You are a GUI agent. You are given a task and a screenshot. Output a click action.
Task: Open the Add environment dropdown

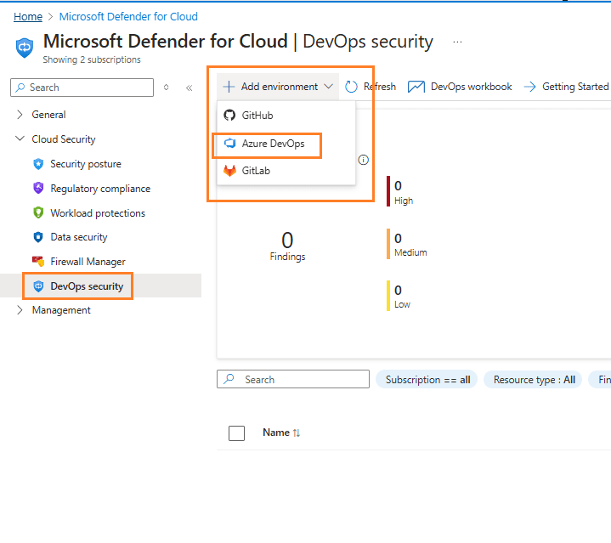tap(278, 87)
